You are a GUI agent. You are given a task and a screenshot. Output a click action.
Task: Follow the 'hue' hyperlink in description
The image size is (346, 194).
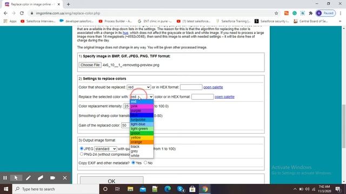(x=125, y=33)
